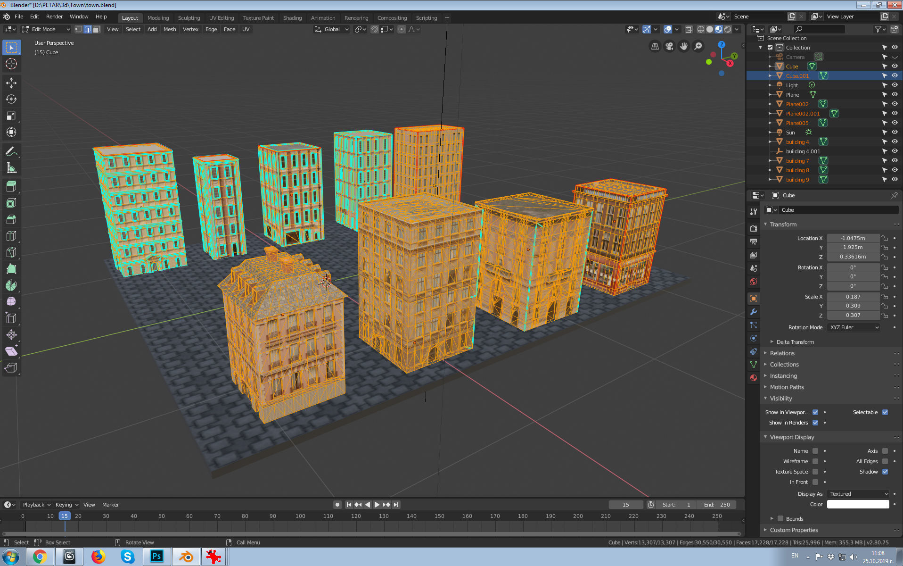903x566 pixels.
Task: Enable the Wireframe display checkbox
Action: [x=815, y=461]
